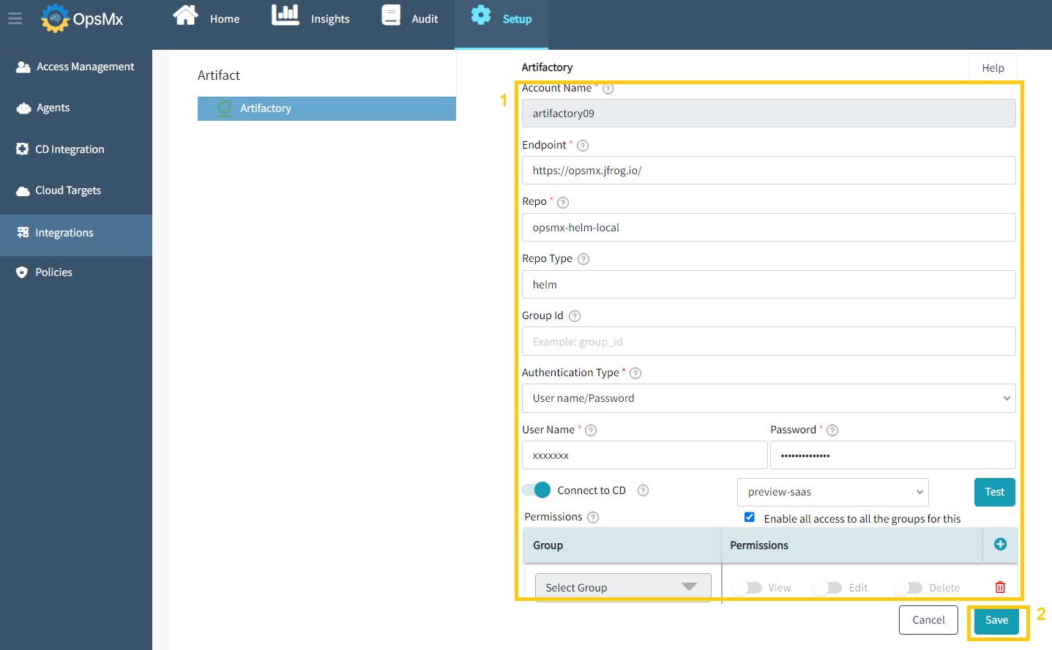
Task: Expand the Select Group dropdown
Action: 622,586
